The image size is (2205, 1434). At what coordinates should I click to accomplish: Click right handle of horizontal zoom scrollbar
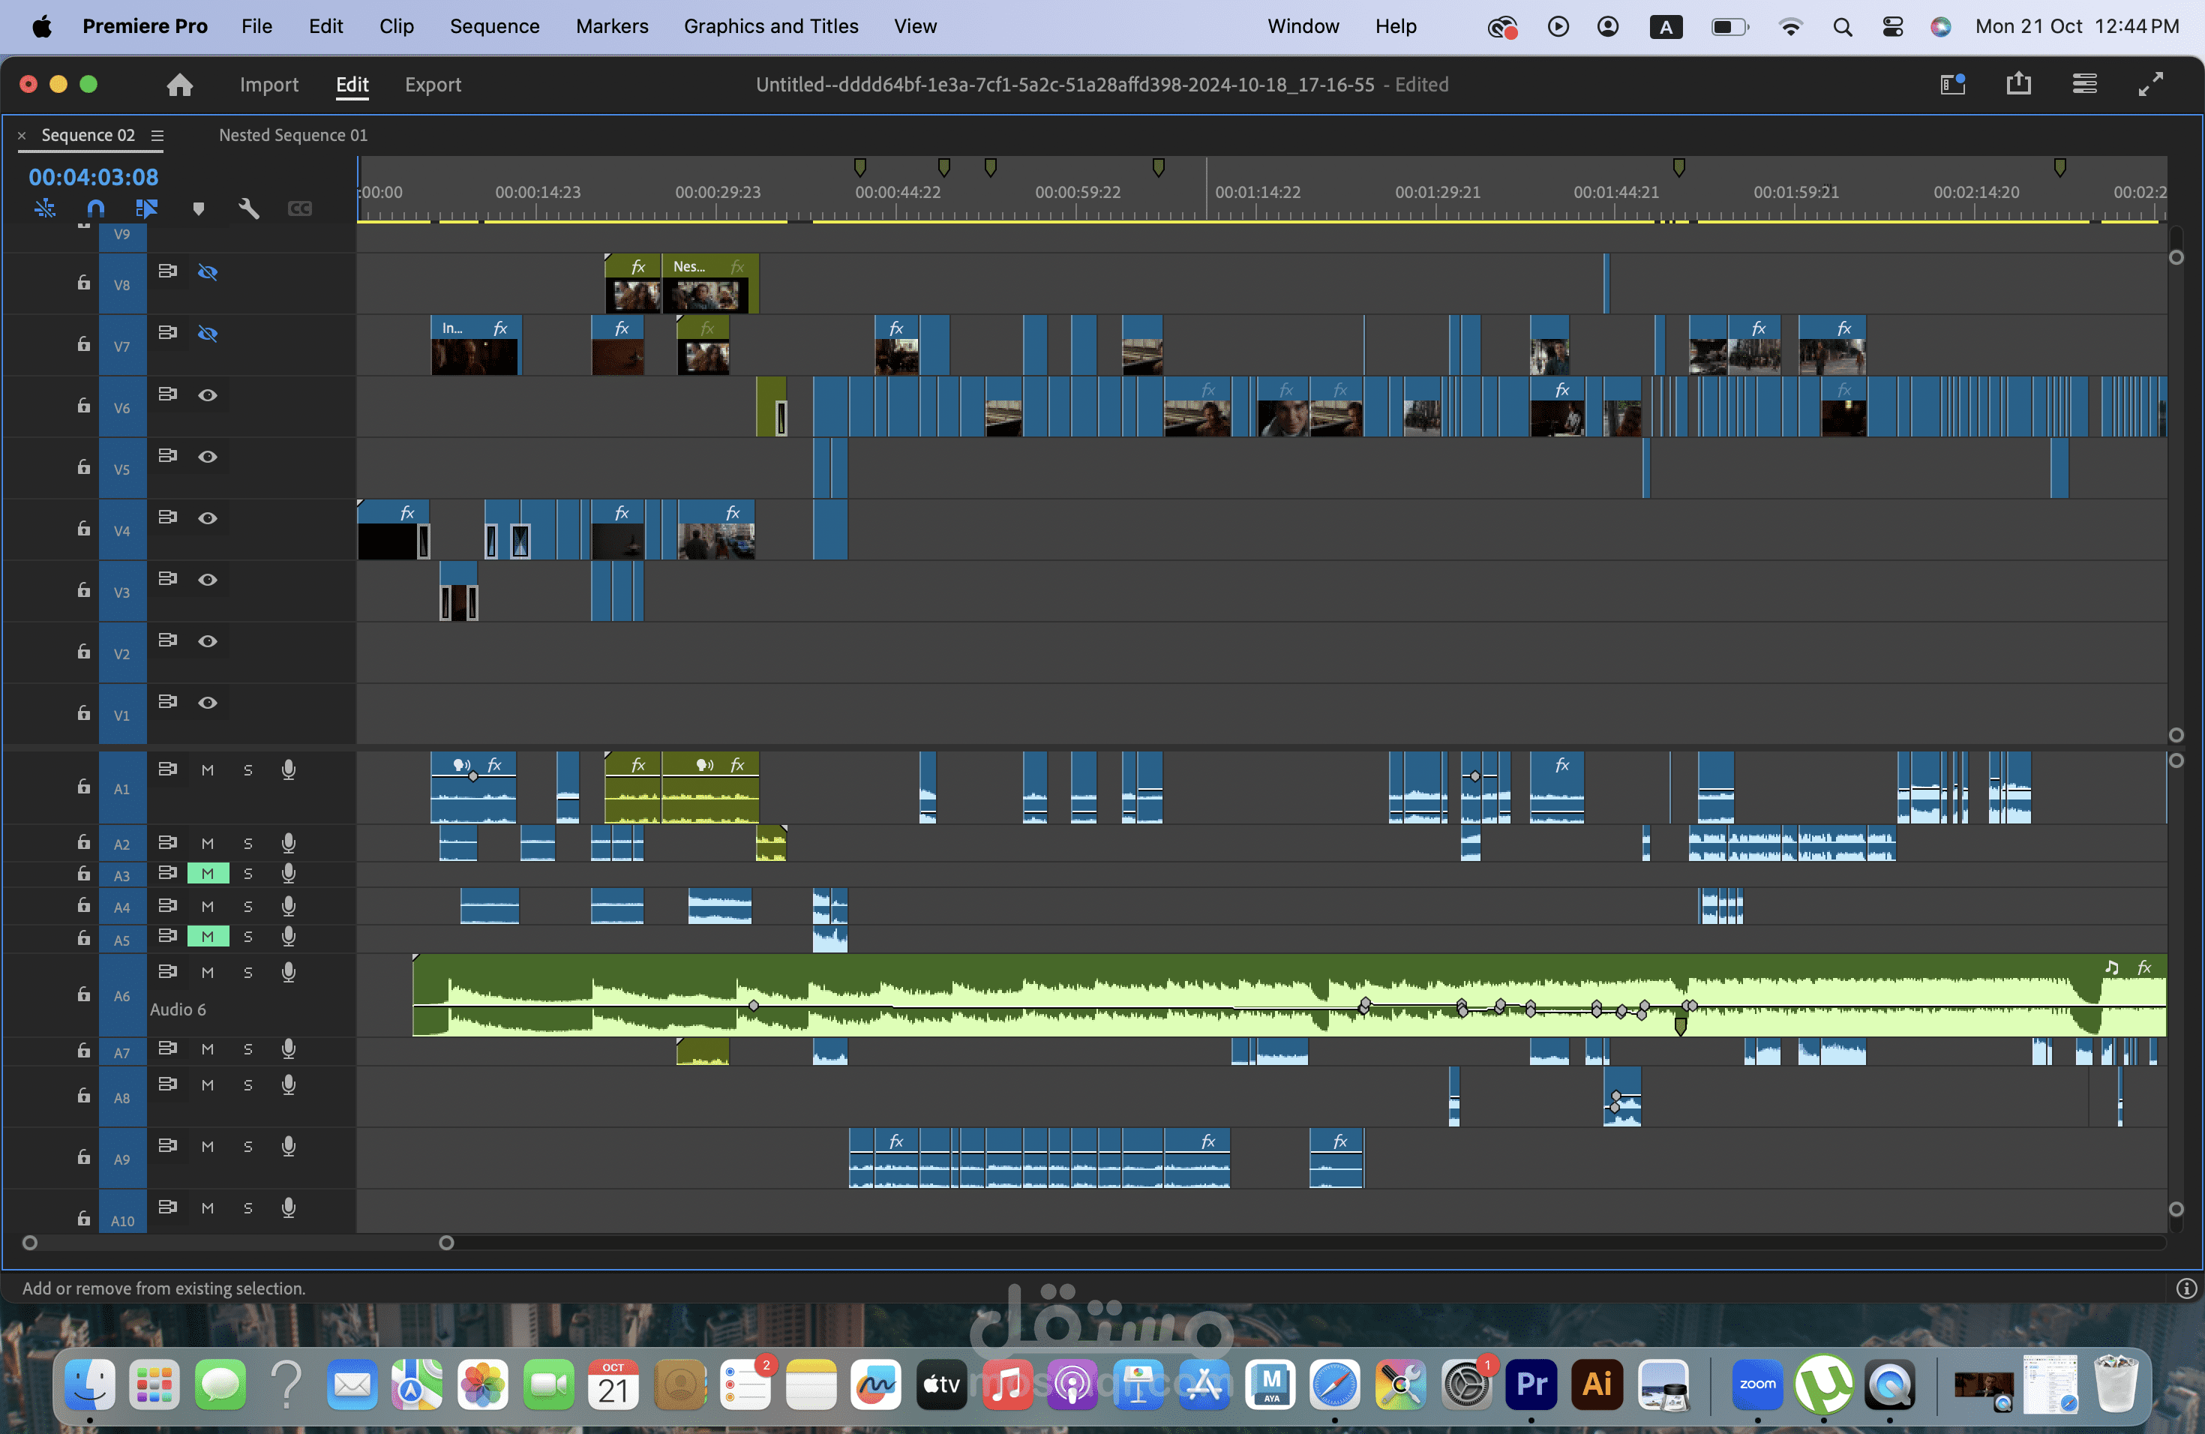click(x=446, y=1242)
